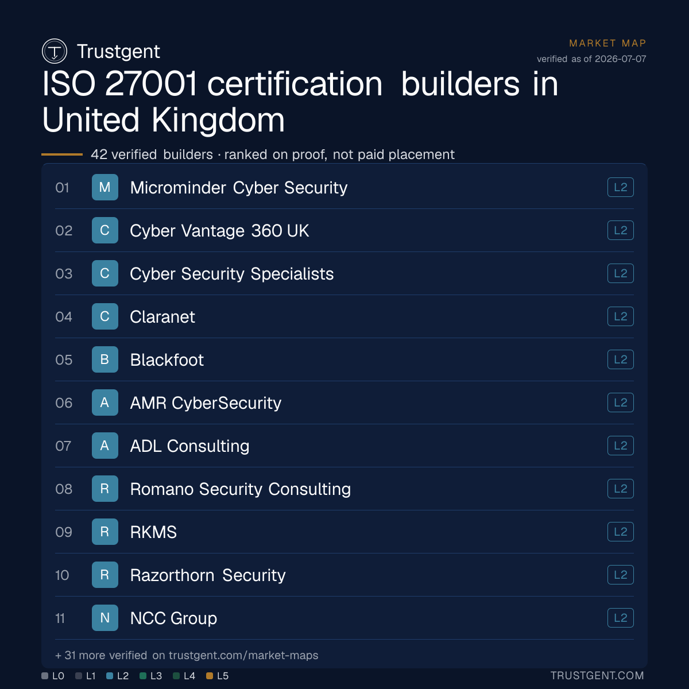
Task: Click the R avatar beside RKMS
Action: 105,532
